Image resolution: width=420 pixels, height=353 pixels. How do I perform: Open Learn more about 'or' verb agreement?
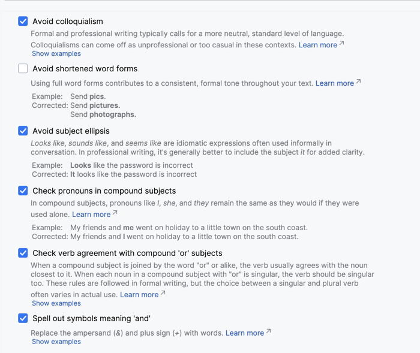pos(139,295)
